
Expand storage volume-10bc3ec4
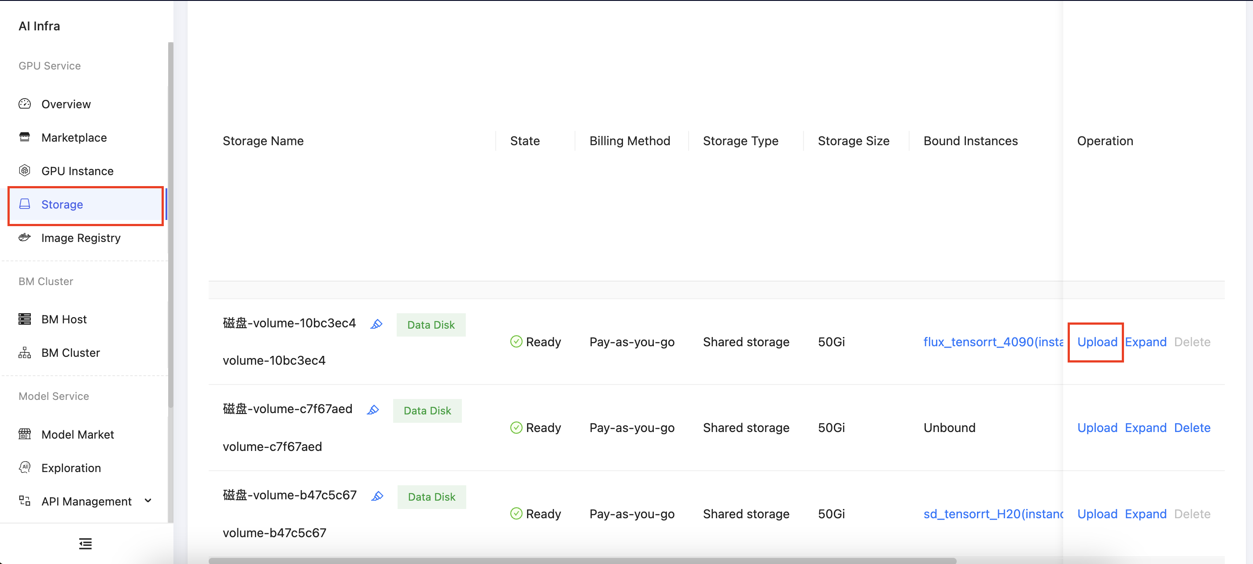(x=1146, y=342)
